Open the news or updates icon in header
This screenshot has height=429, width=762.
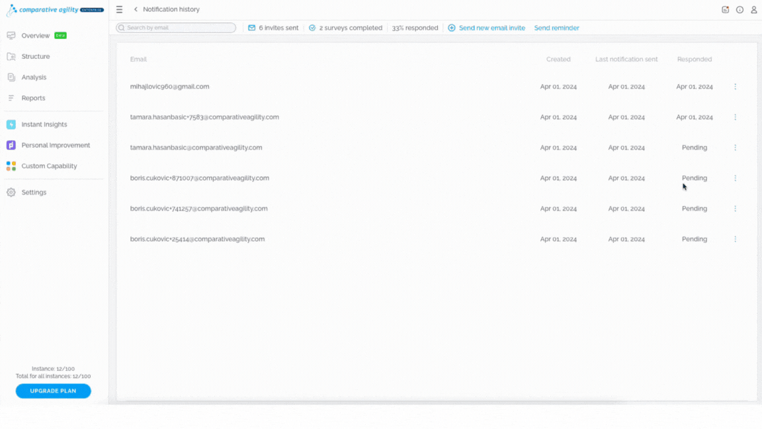(x=725, y=10)
